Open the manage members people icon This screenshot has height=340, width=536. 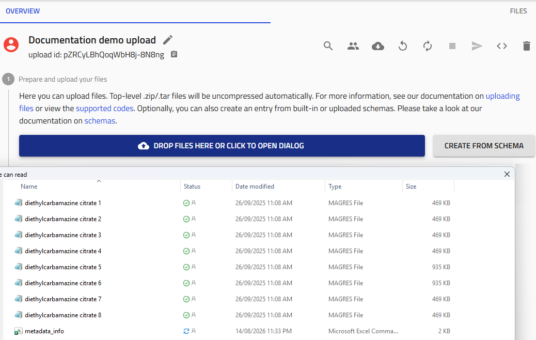pos(353,46)
